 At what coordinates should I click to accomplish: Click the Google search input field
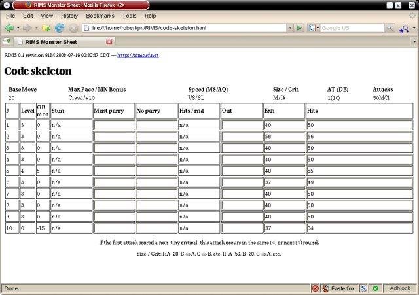coord(352,27)
